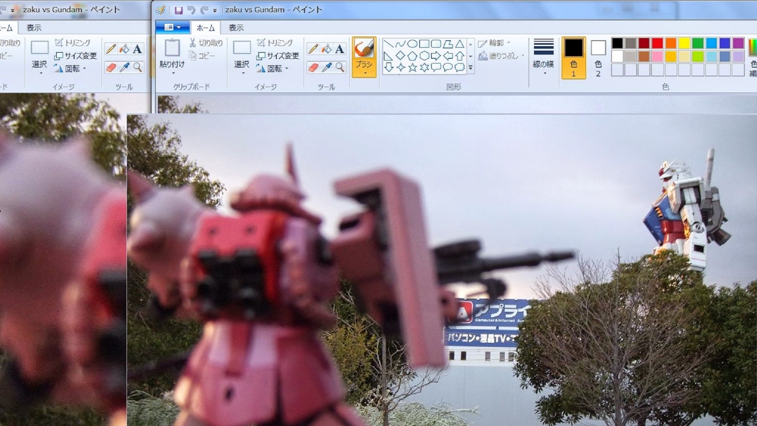Choose red palette swatch
The width and height of the screenshot is (757, 426).
coord(658,43)
